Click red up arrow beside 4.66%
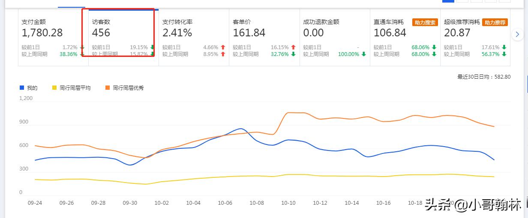 click(x=222, y=47)
